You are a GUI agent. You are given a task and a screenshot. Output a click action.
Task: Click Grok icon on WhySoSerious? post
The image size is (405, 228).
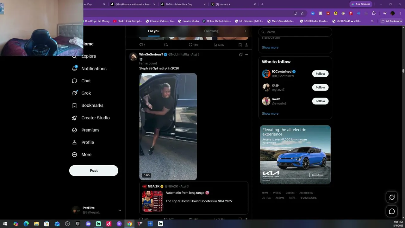pos(241,54)
